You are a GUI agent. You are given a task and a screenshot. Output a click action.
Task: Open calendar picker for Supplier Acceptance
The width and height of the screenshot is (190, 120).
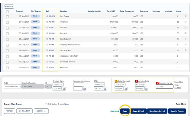84,89
